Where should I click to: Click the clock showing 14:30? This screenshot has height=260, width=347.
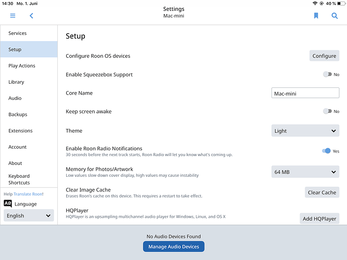pyautogui.click(x=7, y=3)
